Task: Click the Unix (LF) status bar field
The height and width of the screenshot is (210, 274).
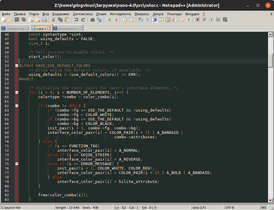Action: pyautogui.click(x=199, y=207)
